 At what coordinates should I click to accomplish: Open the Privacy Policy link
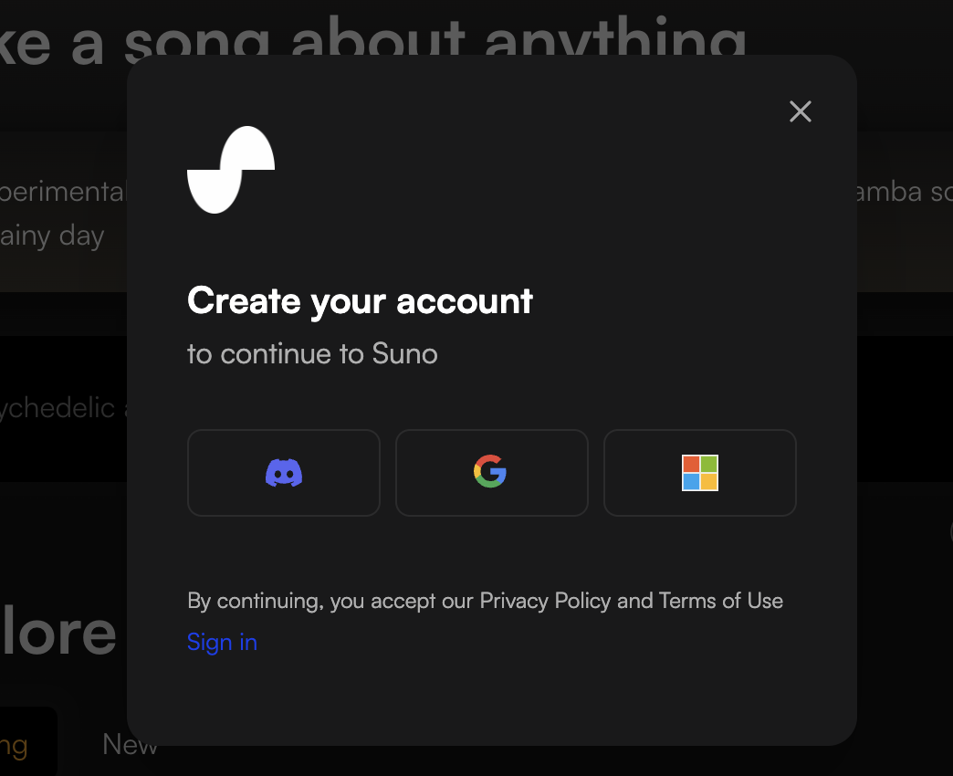545,601
